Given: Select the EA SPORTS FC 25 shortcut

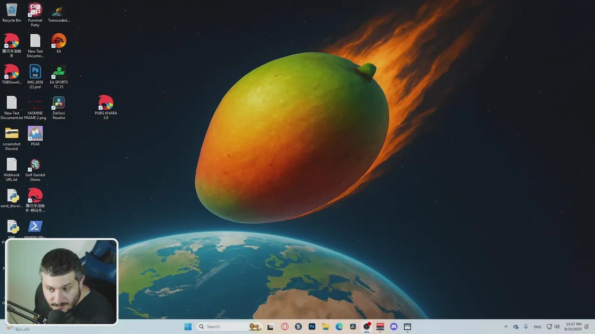Looking at the screenshot, I should (x=59, y=77).
